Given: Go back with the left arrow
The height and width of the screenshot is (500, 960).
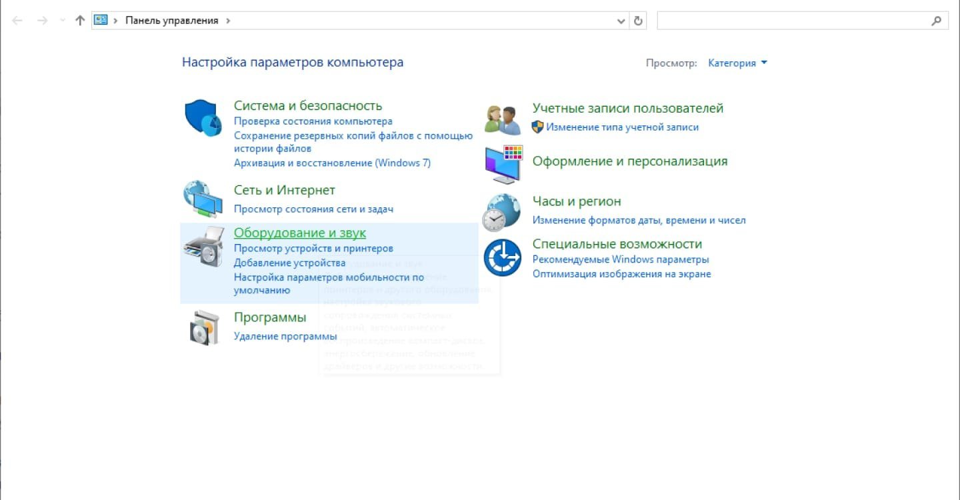Looking at the screenshot, I should [18, 21].
